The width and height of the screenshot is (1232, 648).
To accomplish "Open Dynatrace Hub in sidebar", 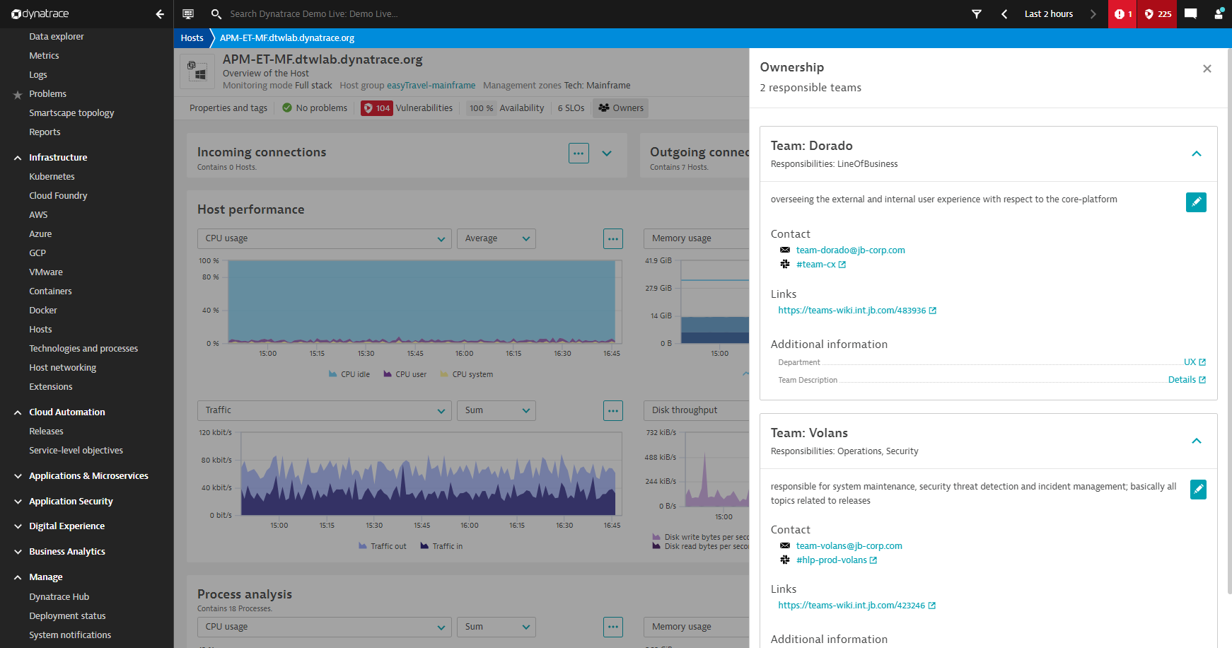I will tap(59, 597).
